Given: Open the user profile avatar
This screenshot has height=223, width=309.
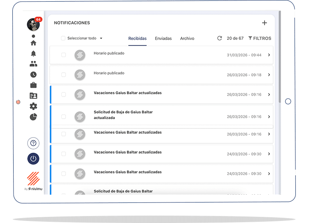Looking at the screenshot, I should pos(33,25).
